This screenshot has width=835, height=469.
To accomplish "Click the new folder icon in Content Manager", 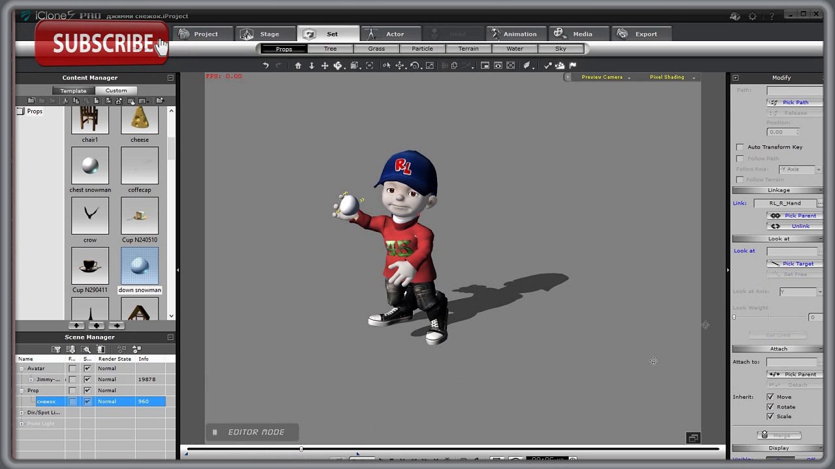I will coord(31,101).
